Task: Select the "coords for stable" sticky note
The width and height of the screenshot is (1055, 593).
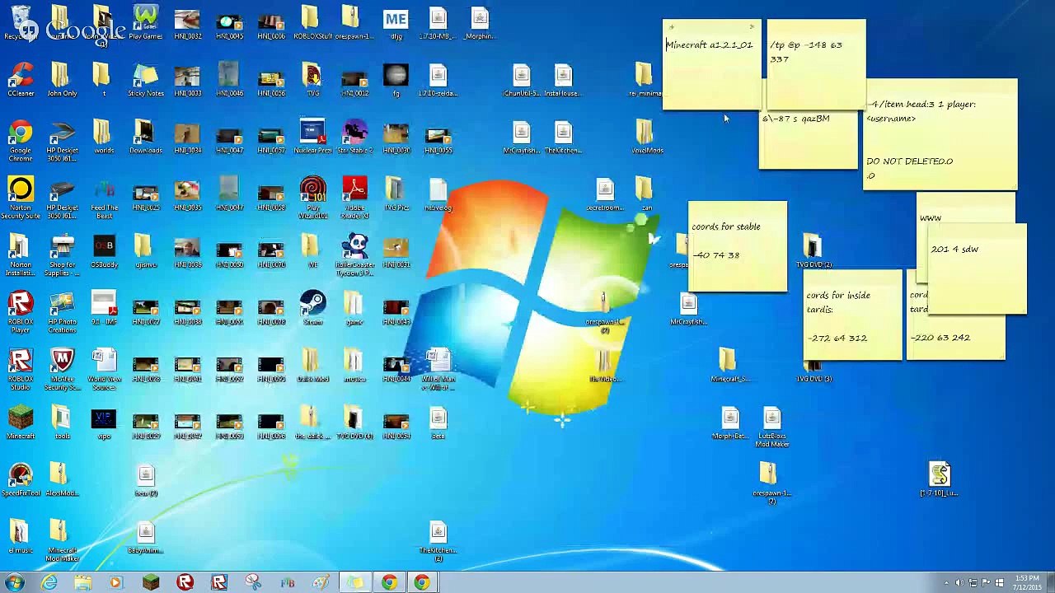Action: (737, 247)
